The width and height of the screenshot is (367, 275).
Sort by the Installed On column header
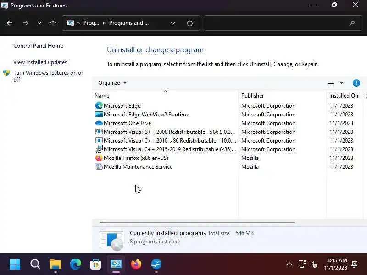(x=344, y=96)
